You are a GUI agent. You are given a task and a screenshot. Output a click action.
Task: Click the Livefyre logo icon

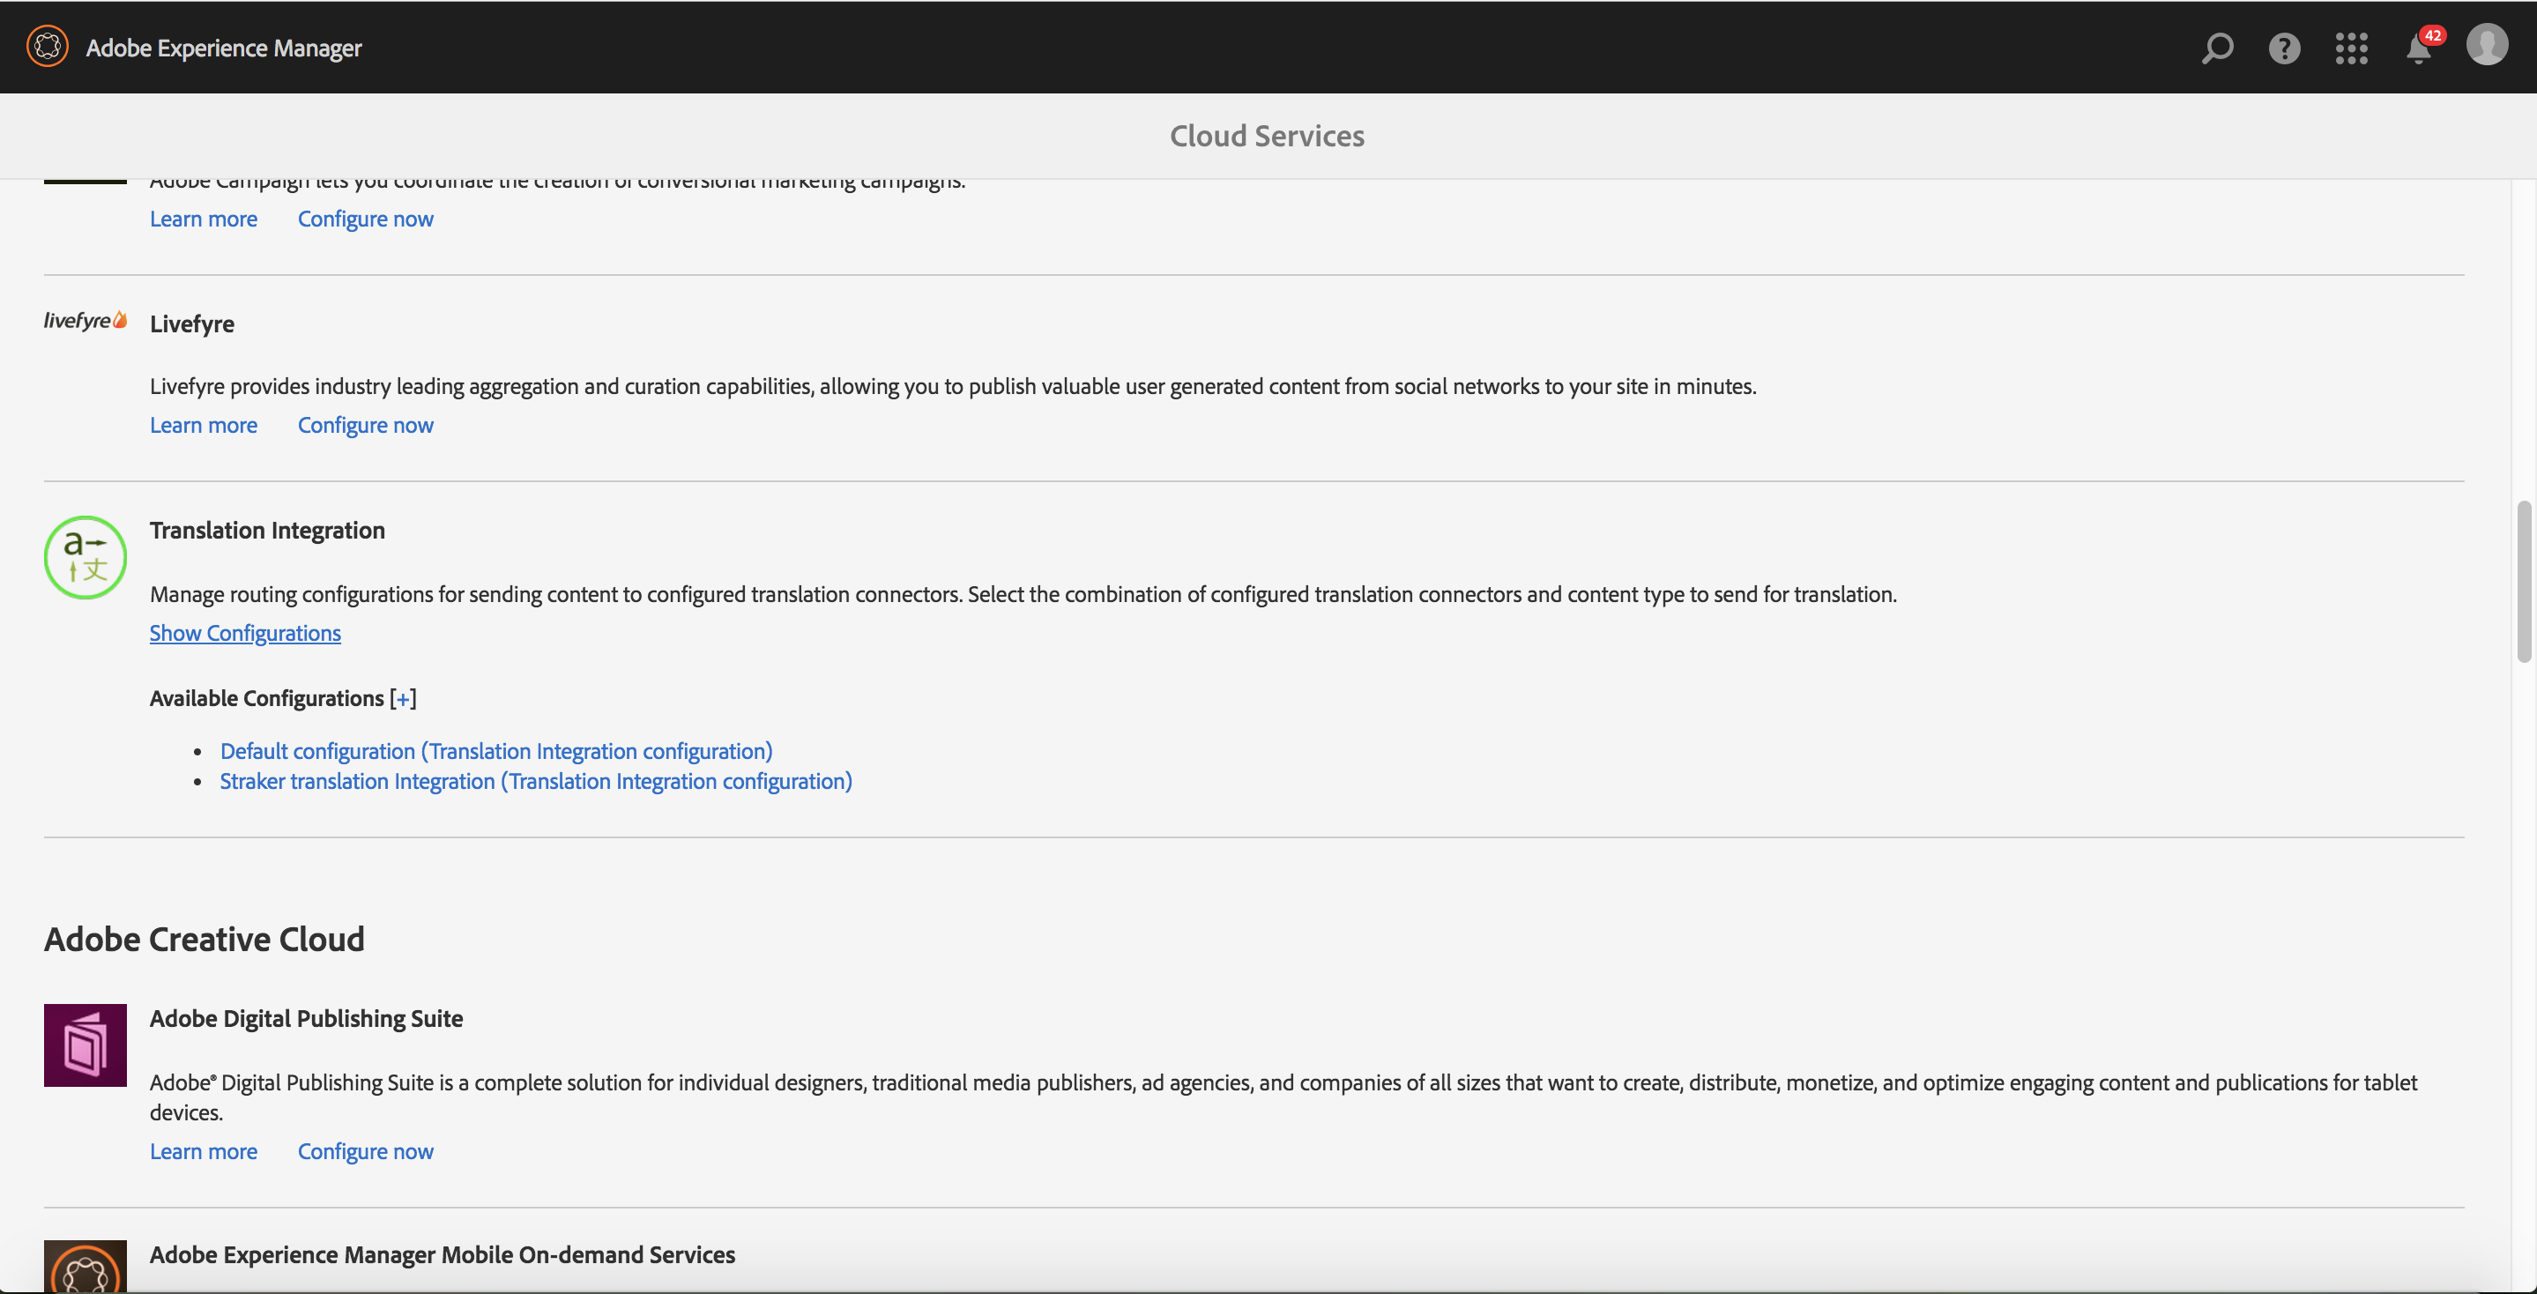tap(86, 320)
